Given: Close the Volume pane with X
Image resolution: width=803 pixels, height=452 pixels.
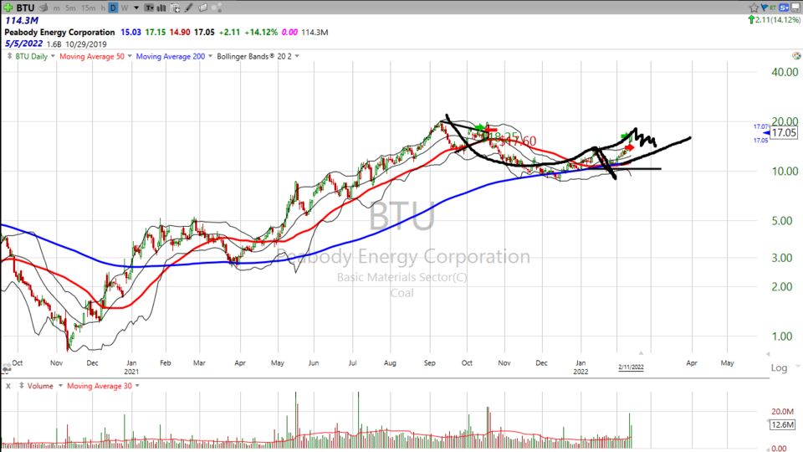Looking at the screenshot, I should pos(8,386).
